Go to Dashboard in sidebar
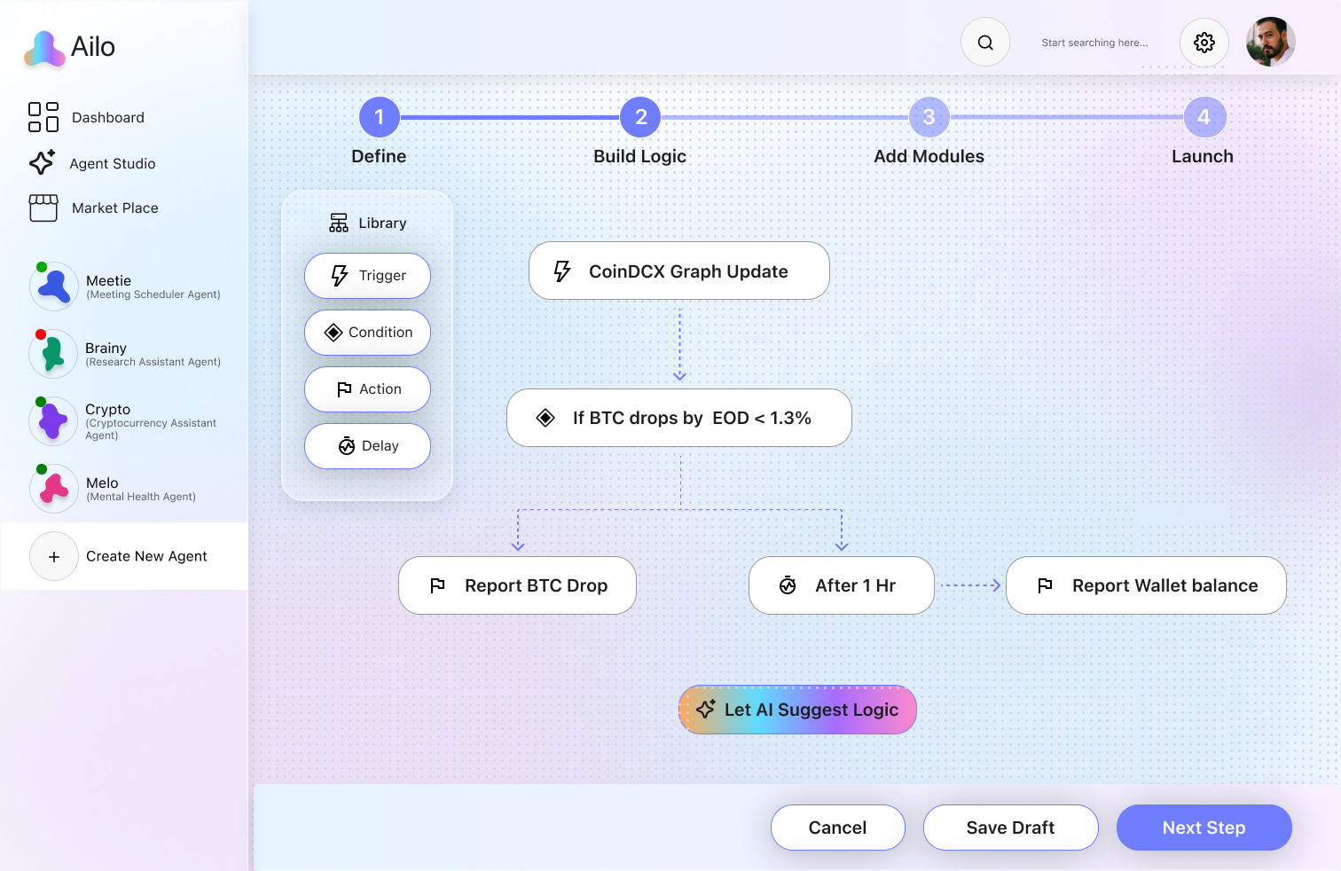Screen dimensions: 1341x871 107,117
